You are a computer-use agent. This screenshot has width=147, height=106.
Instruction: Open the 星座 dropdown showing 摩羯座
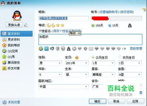[103, 74]
